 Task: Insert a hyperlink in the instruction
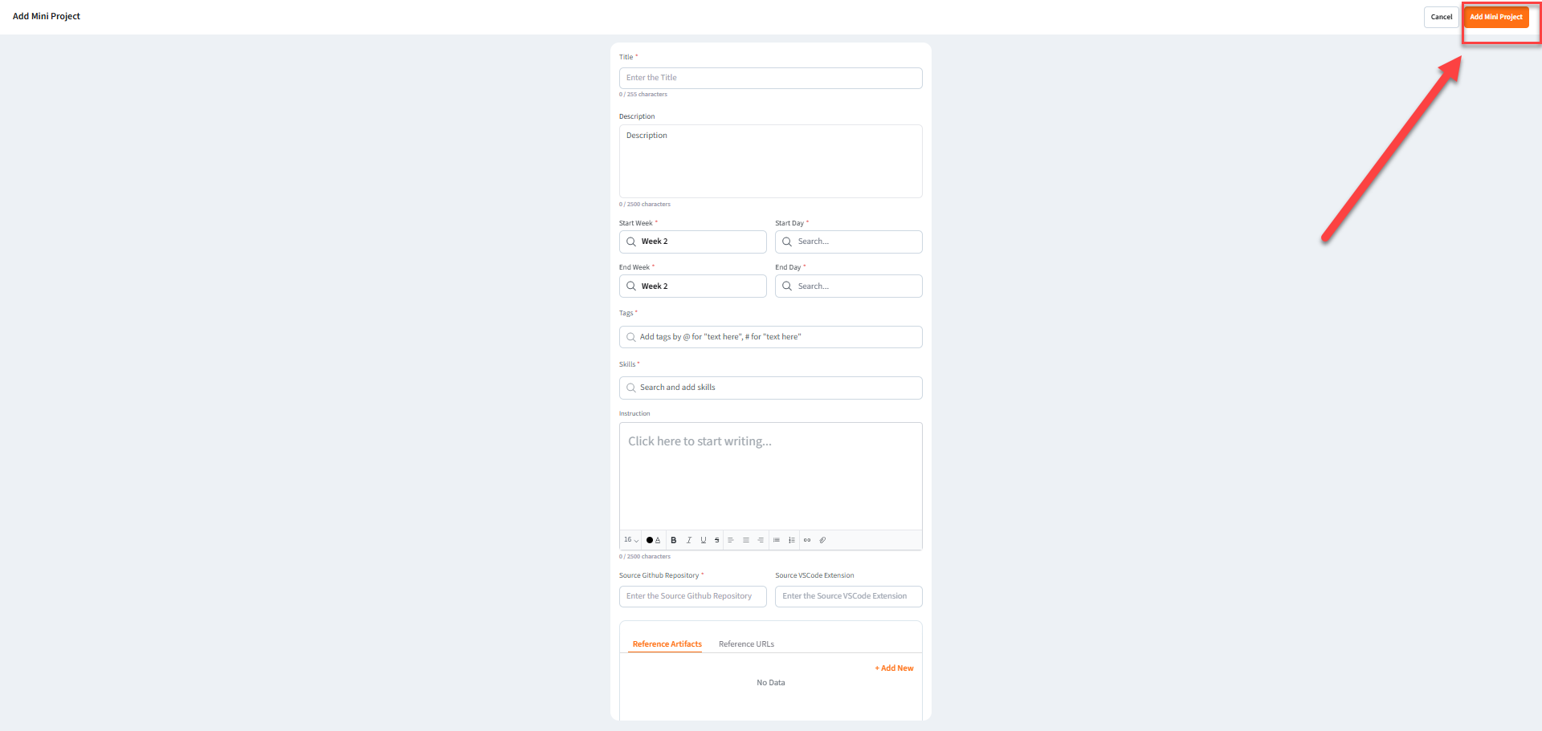coord(807,540)
